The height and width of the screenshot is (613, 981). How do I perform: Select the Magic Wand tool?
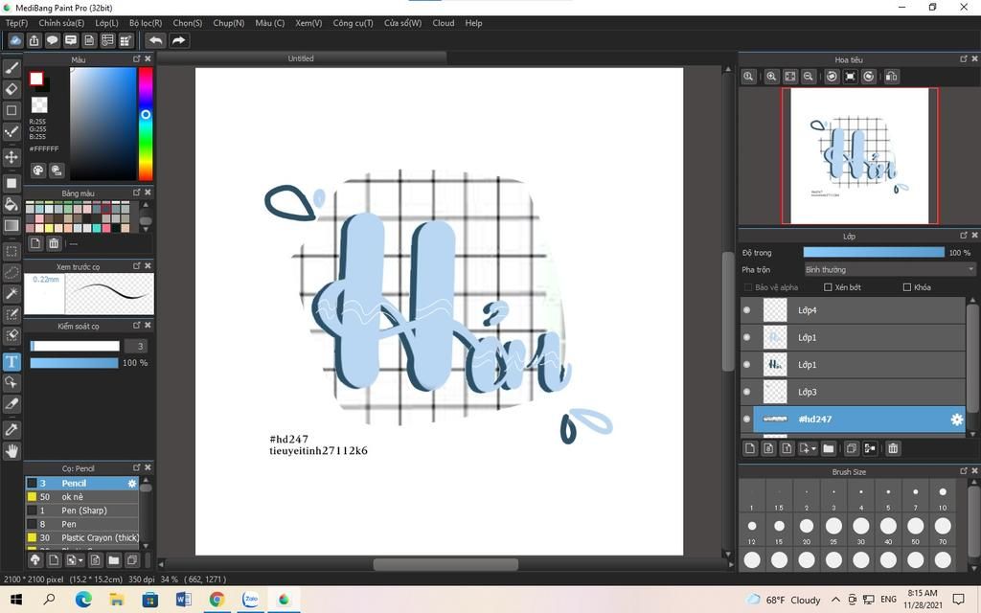(11, 293)
